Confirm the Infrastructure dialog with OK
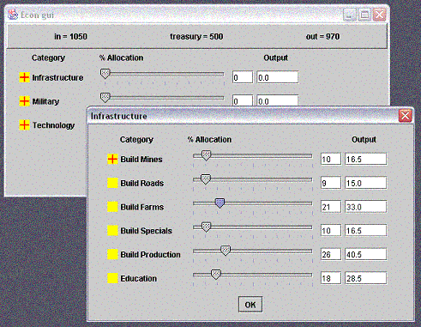421x327 pixels. point(250,305)
